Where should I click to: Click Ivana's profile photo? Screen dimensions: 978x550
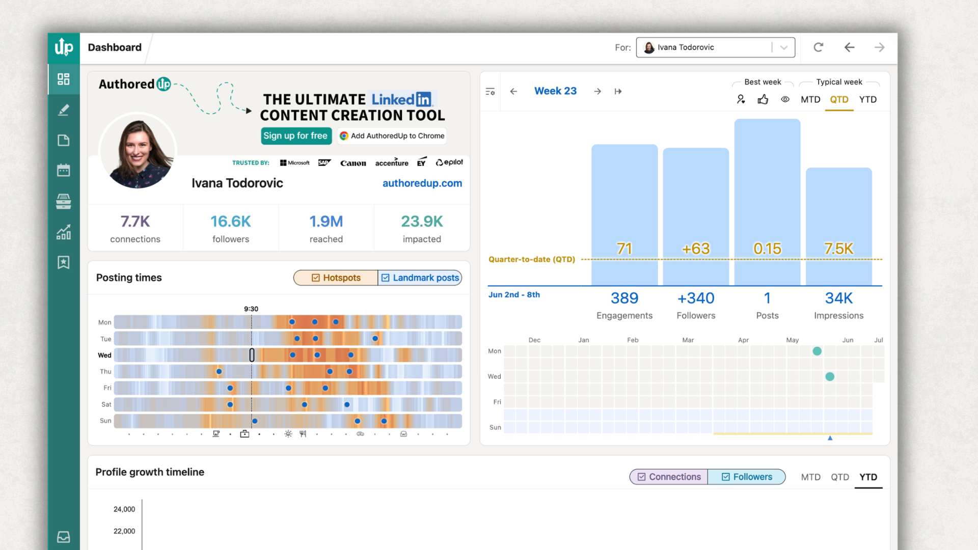click(x=138, y=151)
